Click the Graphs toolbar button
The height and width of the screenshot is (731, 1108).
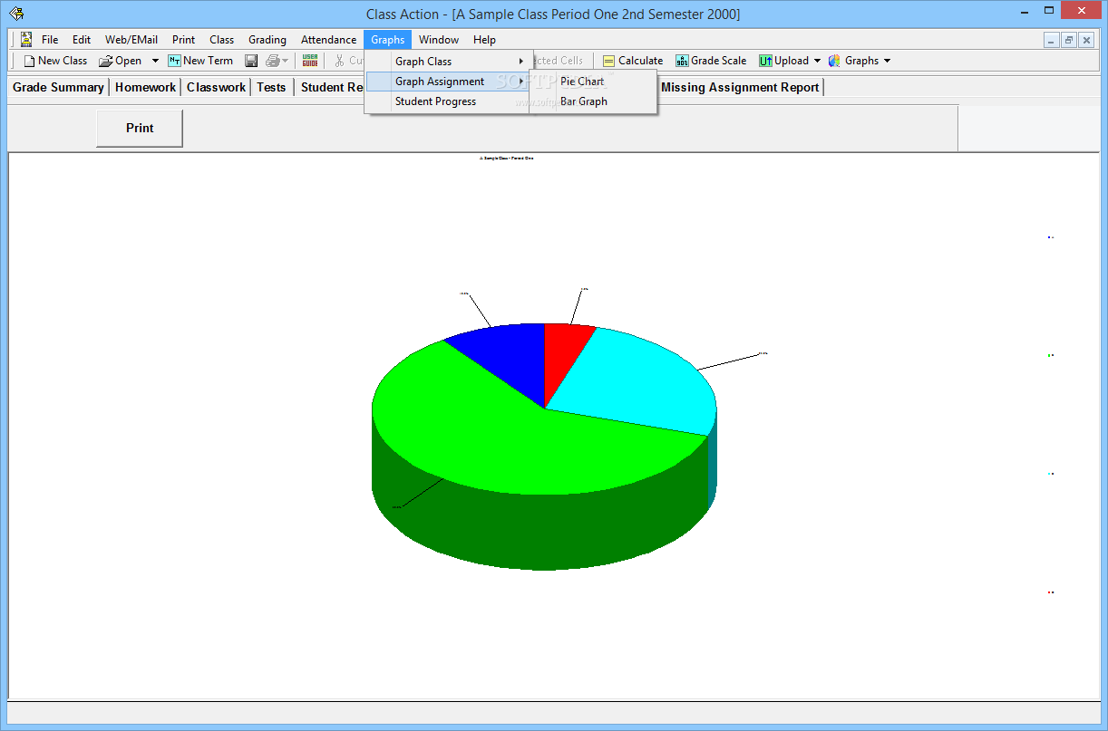853,61
